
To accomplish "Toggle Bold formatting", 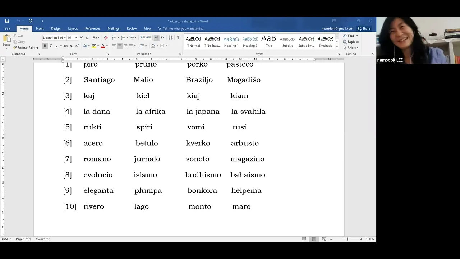I will pos(45,46).
